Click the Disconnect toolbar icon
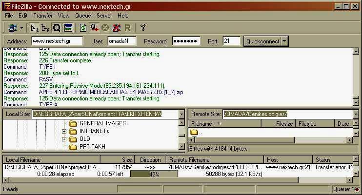 (x=116, y=28)
